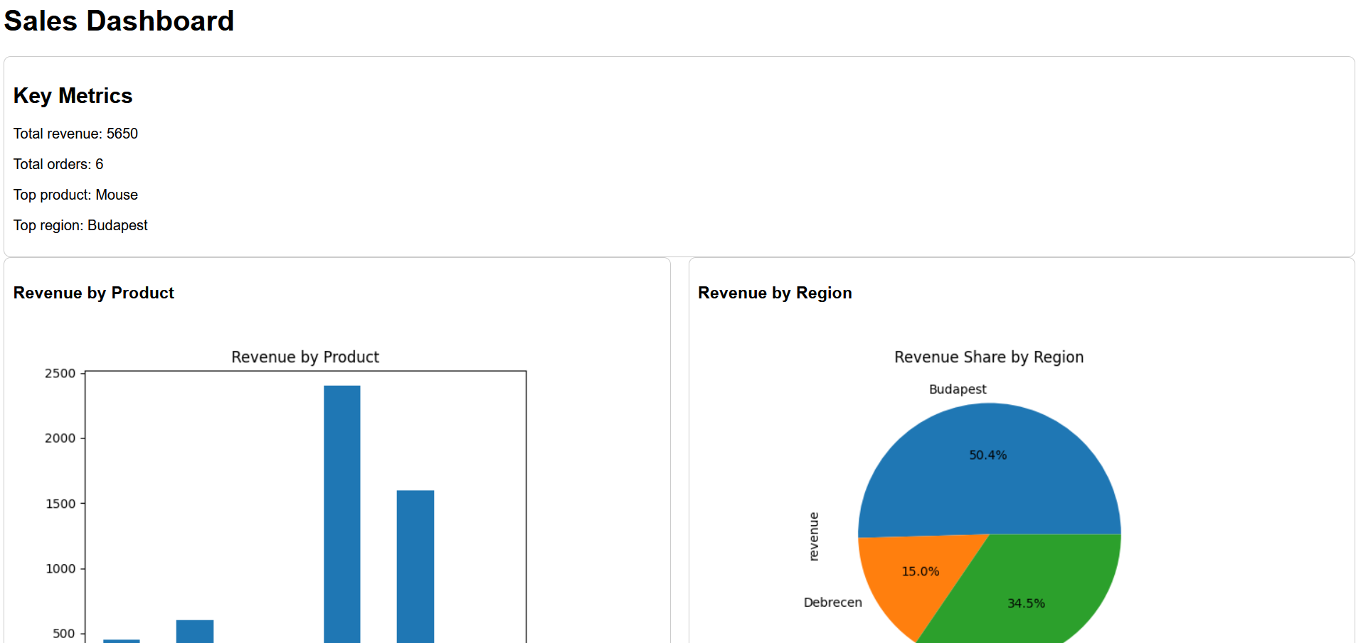Select the Total revenue 5650 text
The width and height of the screenshot is (1356, 643).
pos(75,134)
